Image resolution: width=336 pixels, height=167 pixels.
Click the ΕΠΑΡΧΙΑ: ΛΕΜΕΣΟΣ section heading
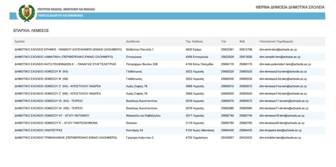point(31,30)
